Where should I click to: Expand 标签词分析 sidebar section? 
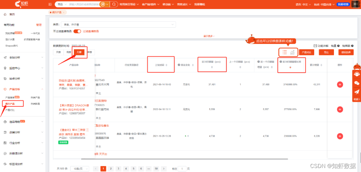click(23, 164)
